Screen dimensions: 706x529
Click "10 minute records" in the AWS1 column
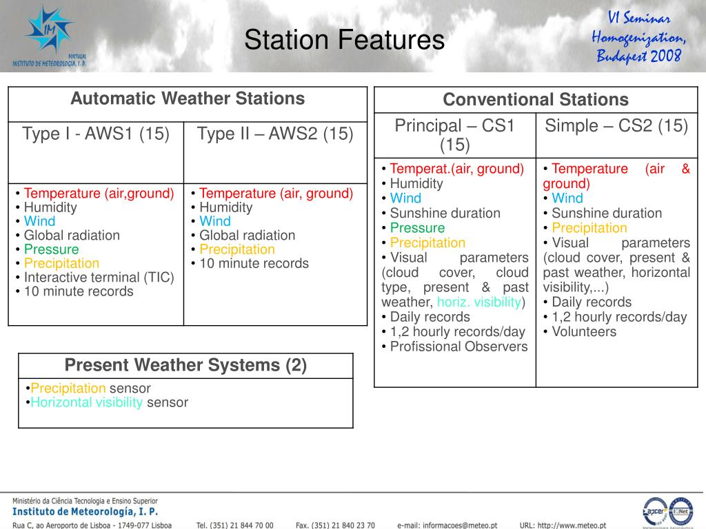79,291
